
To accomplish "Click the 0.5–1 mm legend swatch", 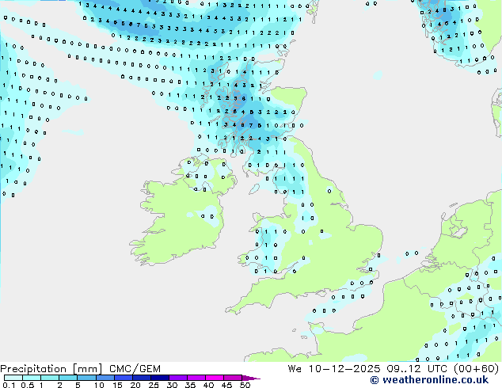I will click(x=32, y=378).
